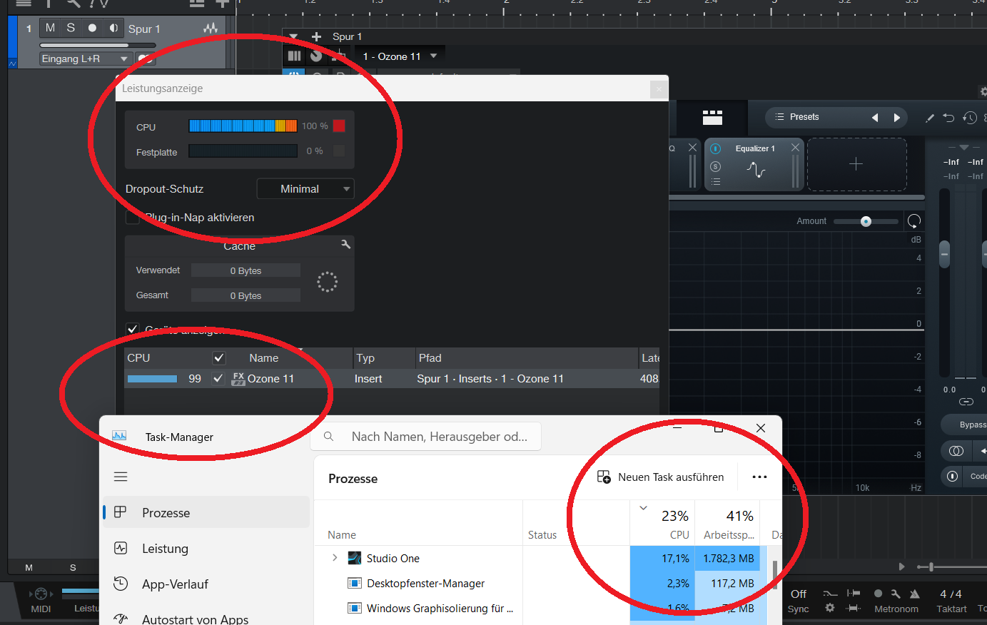This screenshot has height=625, width=987.
Task: Enable the Plug-in-Nap aktivieren checkbox
Action: point(133,217)
